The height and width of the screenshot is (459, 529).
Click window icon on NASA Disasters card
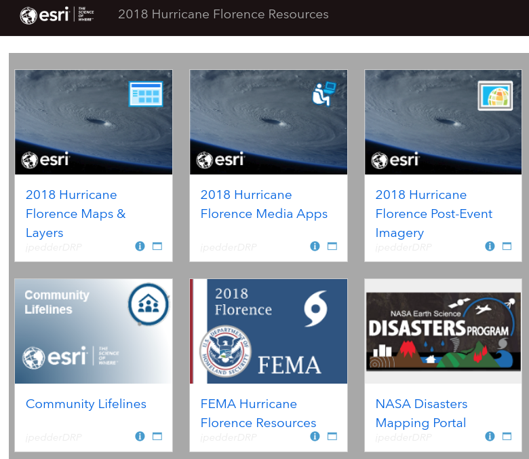coord(507,436)
